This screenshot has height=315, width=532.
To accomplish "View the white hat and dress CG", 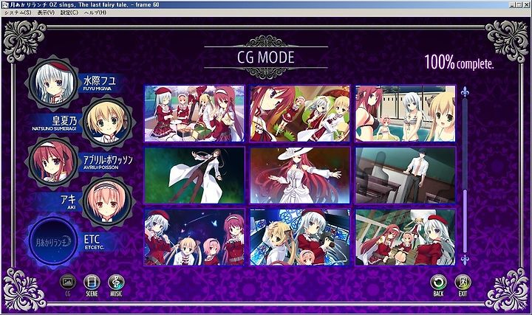I will (300, 175).
